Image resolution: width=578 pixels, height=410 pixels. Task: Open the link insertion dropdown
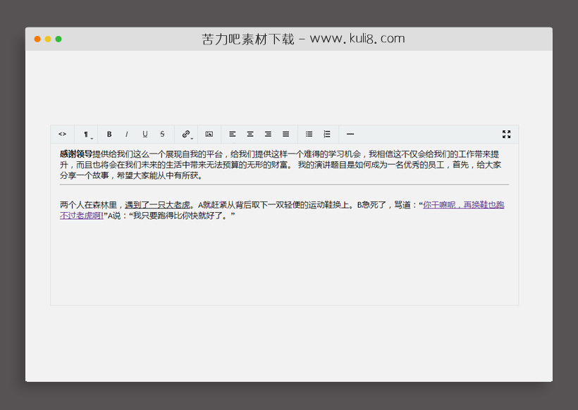(x=187, y=134)
